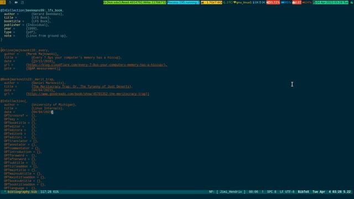This screenshot has height=199, width=354.
Task: Click the document workspace icon in top bar
Action: click(22, 2)
